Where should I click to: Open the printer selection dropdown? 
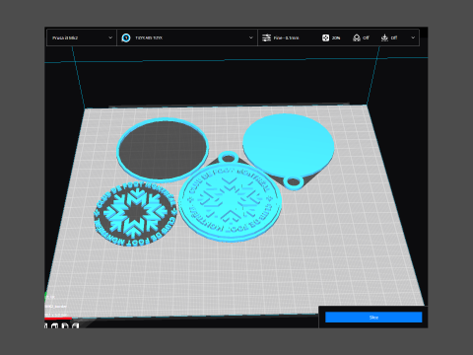82,37
